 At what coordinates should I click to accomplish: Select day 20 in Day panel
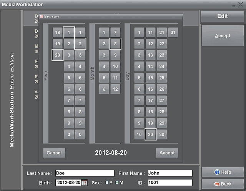(150, 135)
